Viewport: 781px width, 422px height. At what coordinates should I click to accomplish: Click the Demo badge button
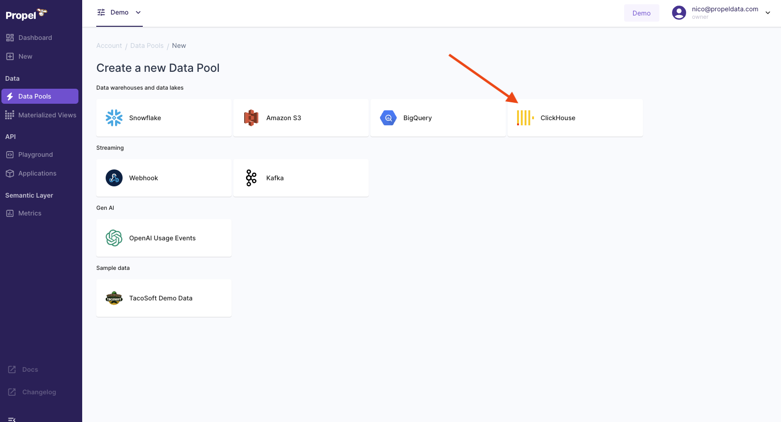click(642, 13)
